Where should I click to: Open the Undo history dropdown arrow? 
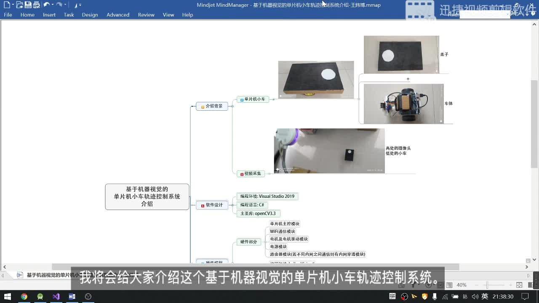pos(52,5)
